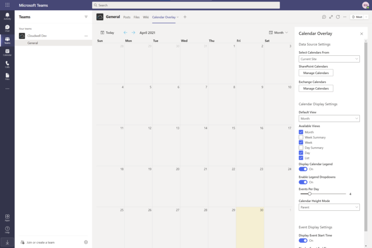Click the Events Per Day slider handle
The height and width of the screenshot is (248, 372).
[x=310, y=194]
